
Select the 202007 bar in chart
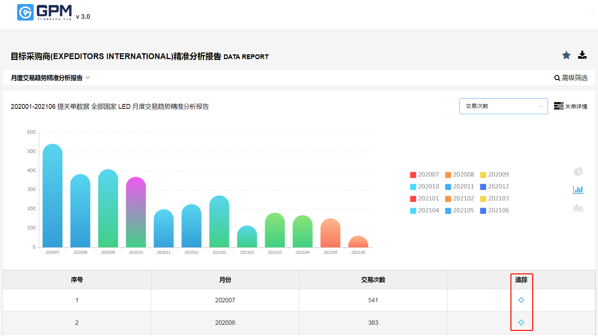(52, 196)
